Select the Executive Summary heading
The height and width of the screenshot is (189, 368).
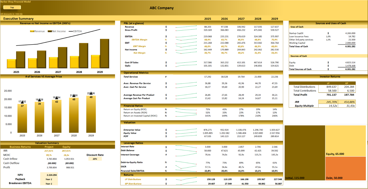tap(18, 19)
